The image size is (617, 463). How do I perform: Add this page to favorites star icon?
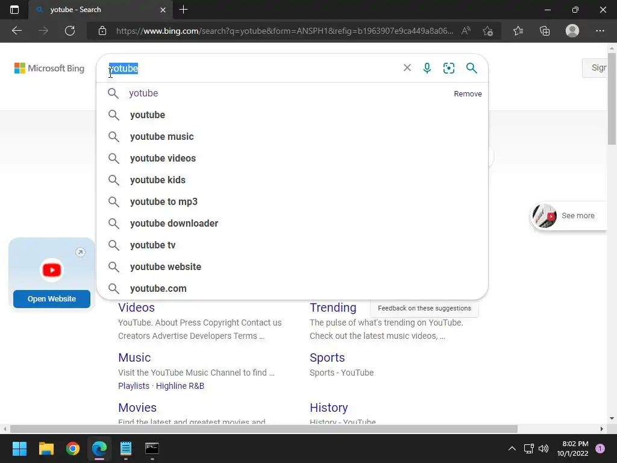click(488, 31)
